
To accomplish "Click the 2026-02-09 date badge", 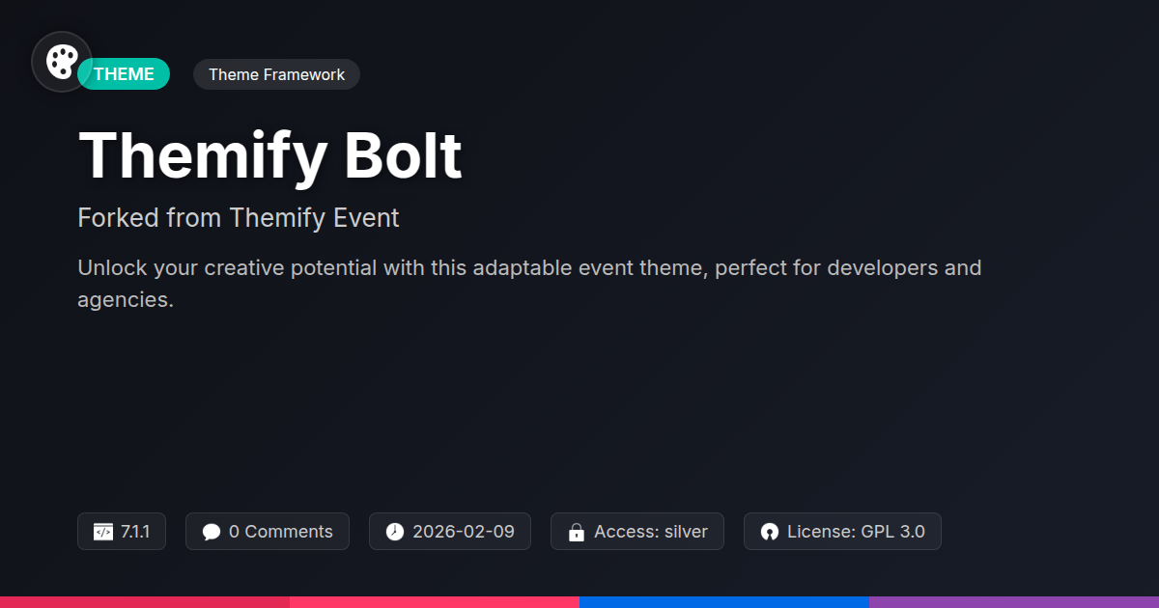I will coord(450,532).
